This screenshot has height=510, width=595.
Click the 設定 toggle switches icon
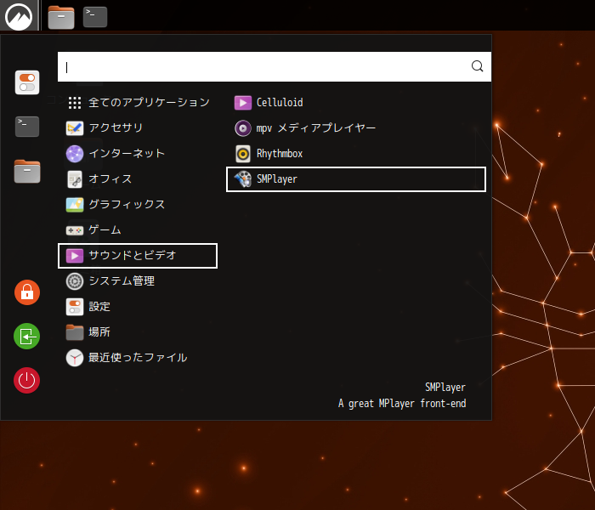[75, 307]
